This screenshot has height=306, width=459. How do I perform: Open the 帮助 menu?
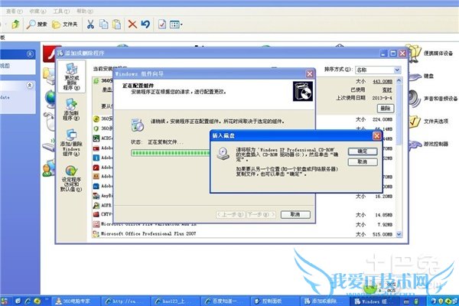[x=85, y=11]
